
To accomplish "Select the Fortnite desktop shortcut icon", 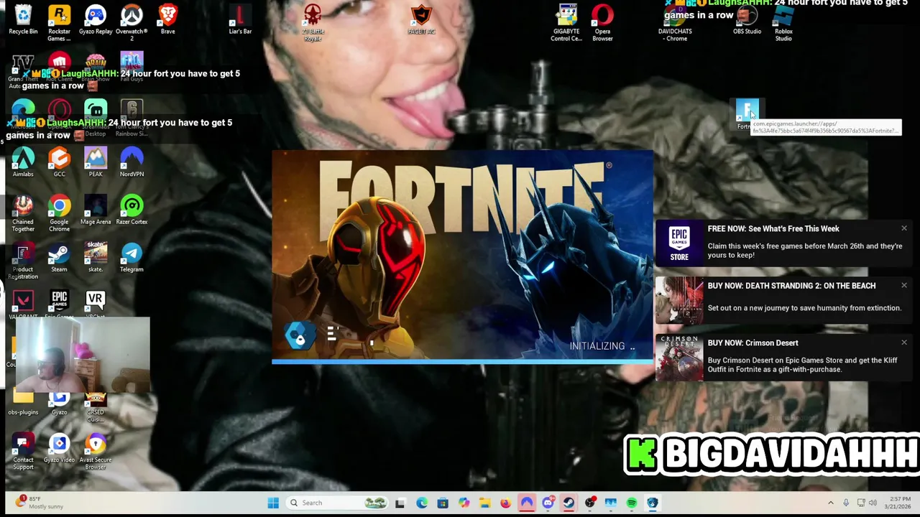I will [747, 114].
